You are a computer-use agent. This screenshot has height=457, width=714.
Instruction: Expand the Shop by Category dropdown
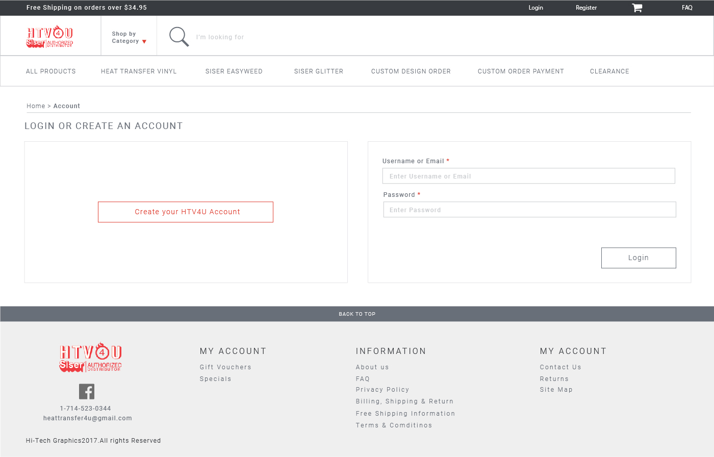129,37
